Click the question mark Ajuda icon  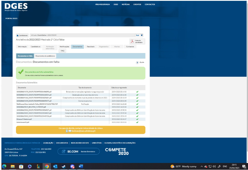coord(137,63)
